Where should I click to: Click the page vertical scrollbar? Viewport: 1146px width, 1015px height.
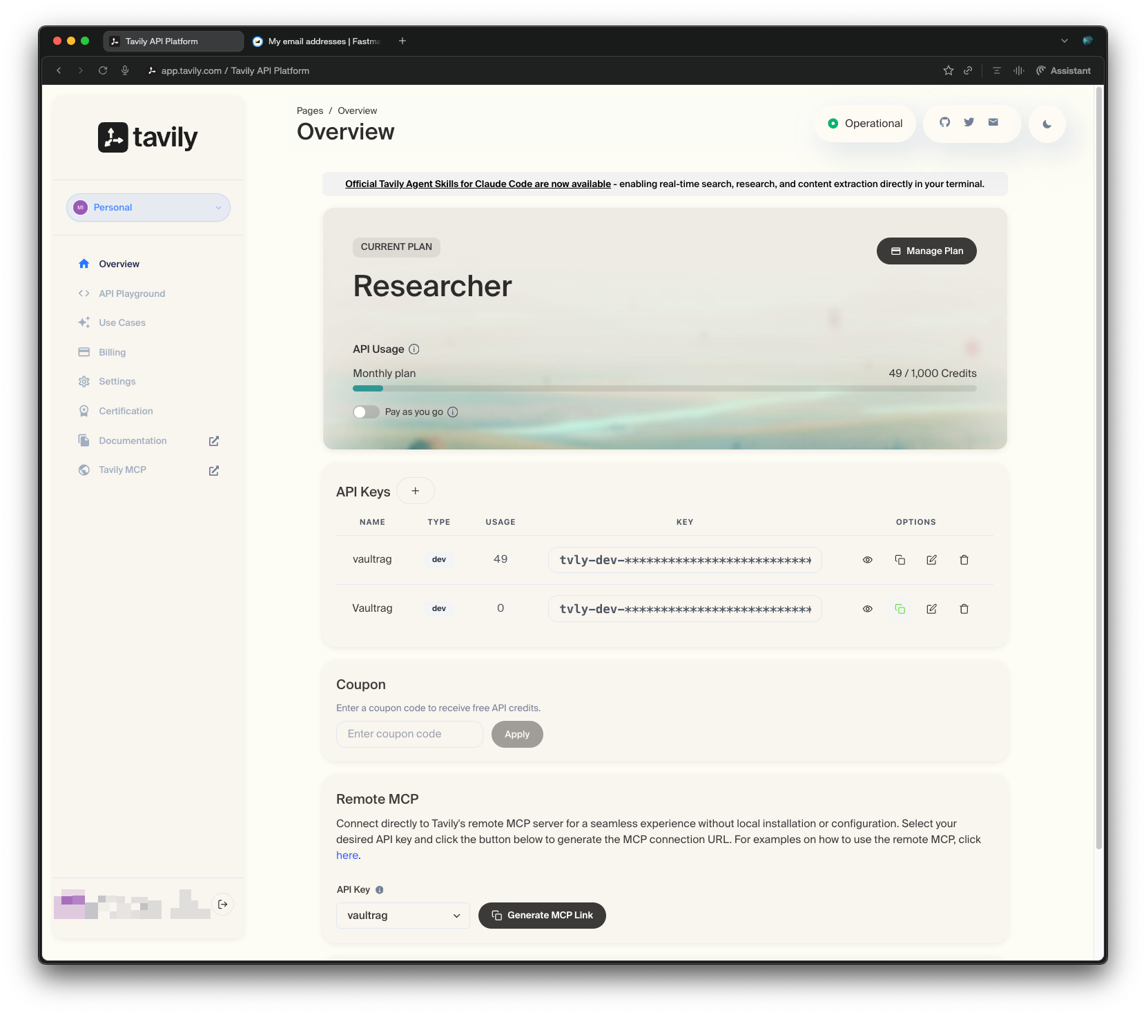[x=1099, y=470]
